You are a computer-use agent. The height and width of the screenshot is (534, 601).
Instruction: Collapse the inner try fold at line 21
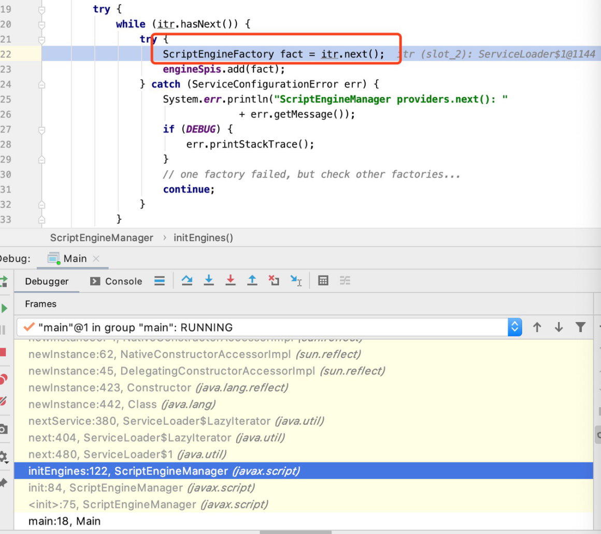42,40
